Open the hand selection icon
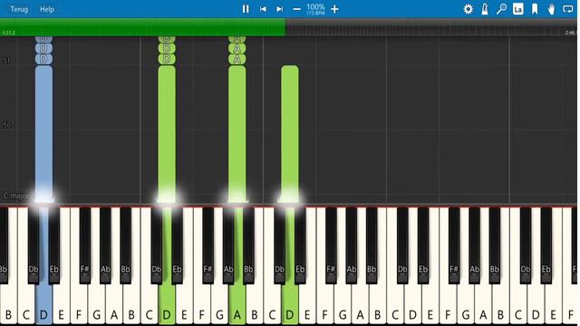The height and width of the screenshot is (326, 580). click(551, 9)
